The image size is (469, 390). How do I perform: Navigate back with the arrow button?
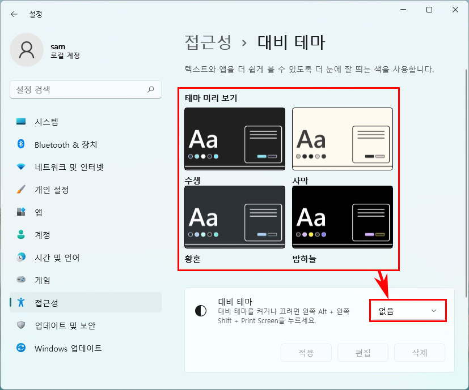[x=14, y=14]
